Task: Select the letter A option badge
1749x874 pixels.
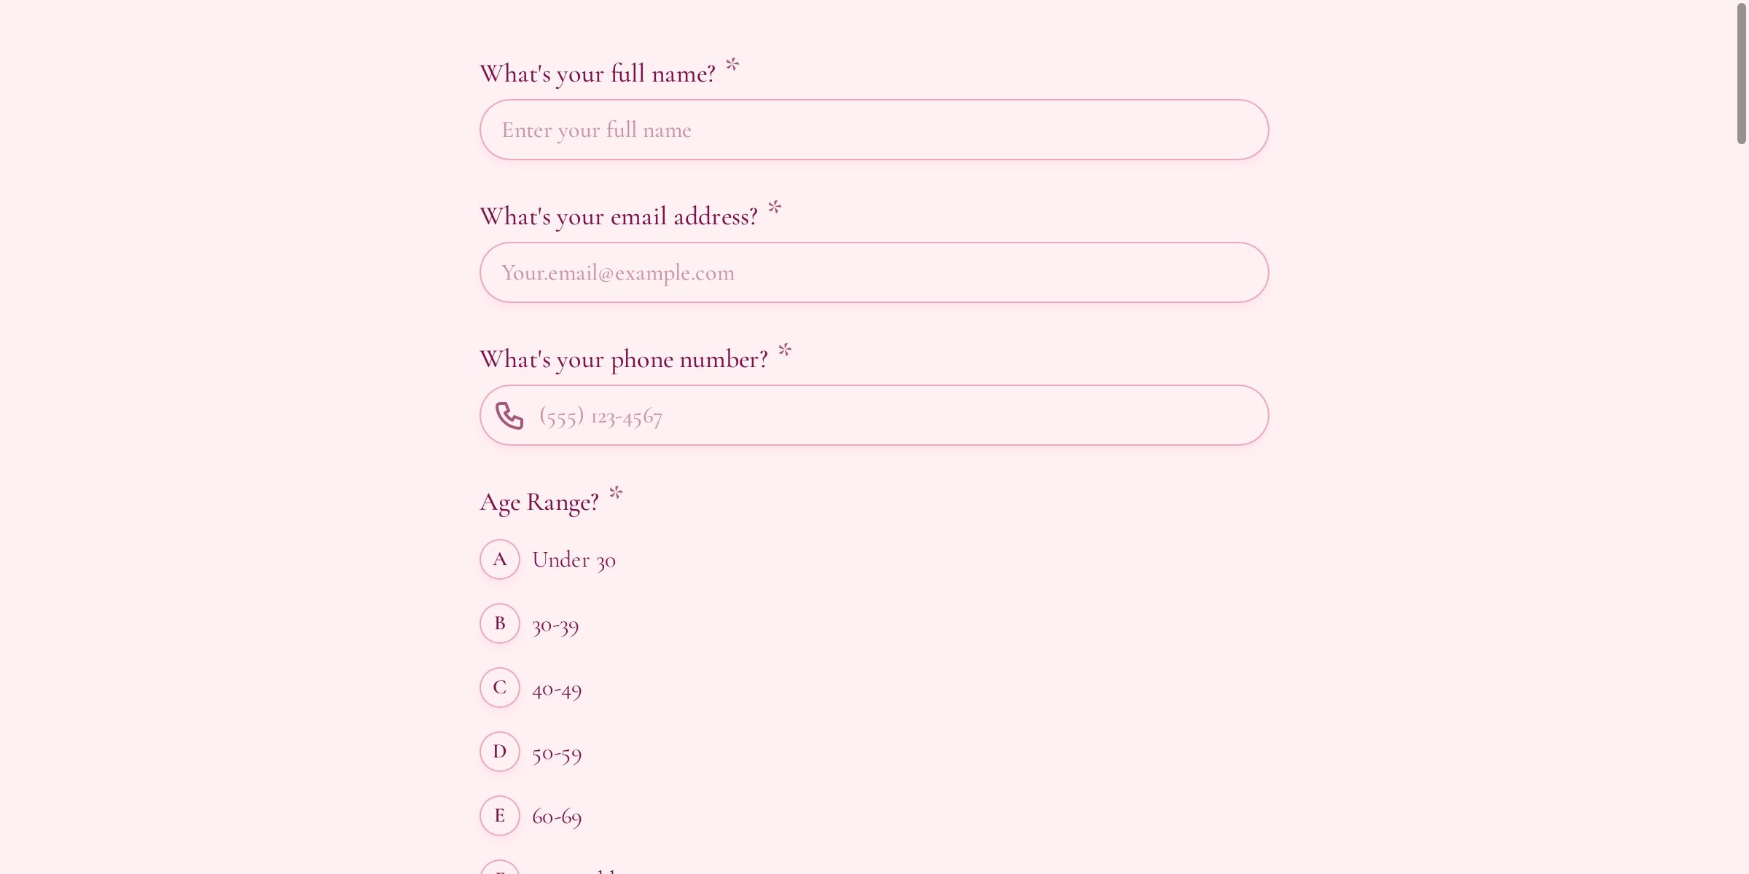Action: point(500,559)
